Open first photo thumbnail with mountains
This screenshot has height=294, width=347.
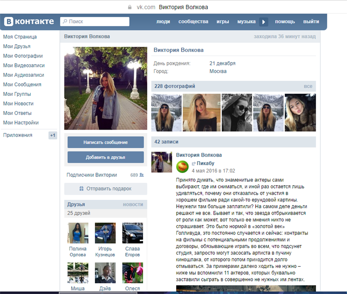click(x=167, y=112)
